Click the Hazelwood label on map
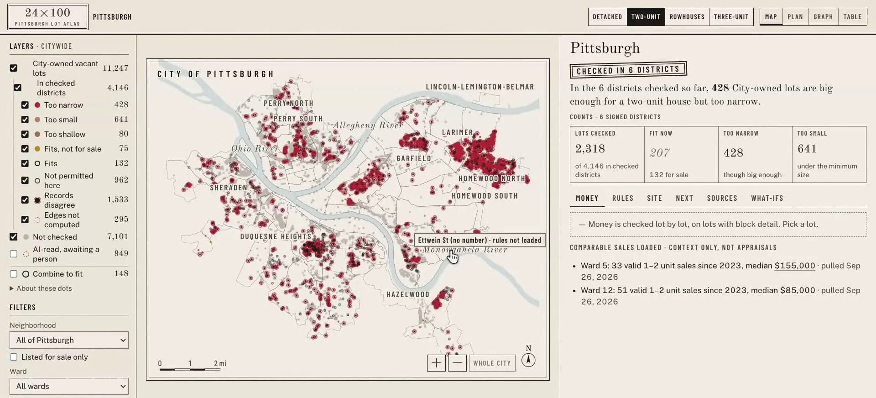 [408, 295]
